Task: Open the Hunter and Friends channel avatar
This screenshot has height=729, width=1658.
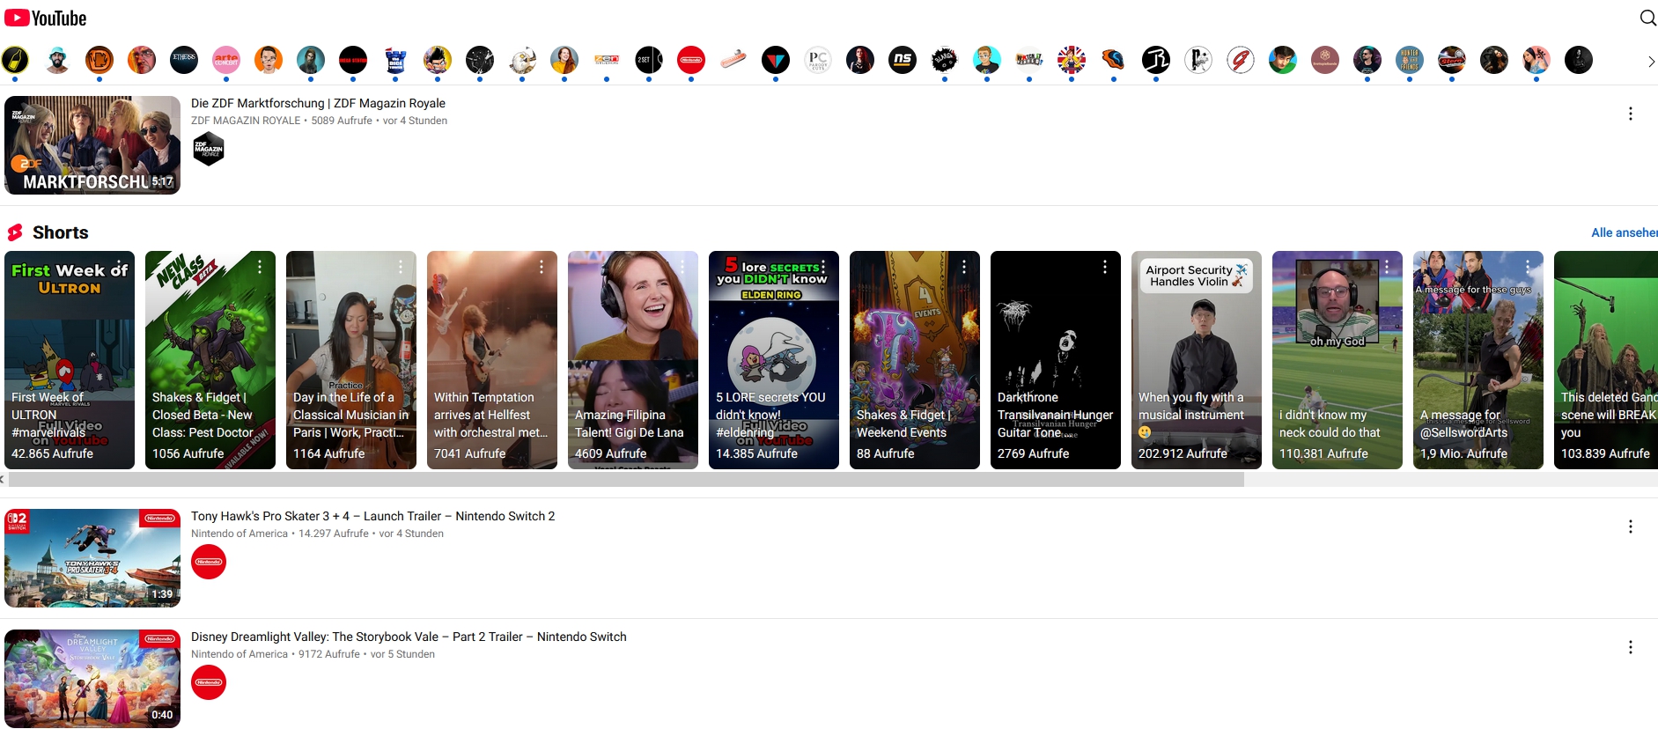Action: [x=1410, y=60]
